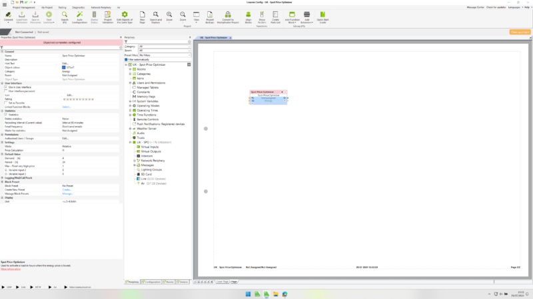The image size is (533, 299).
Task: Enable Set as Favorite checkbox
Action: click(x=5, y=103)
